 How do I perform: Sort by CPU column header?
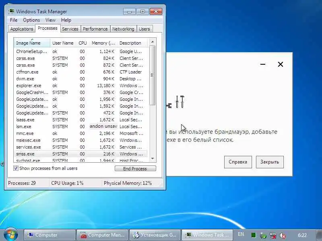coord(83,43)
